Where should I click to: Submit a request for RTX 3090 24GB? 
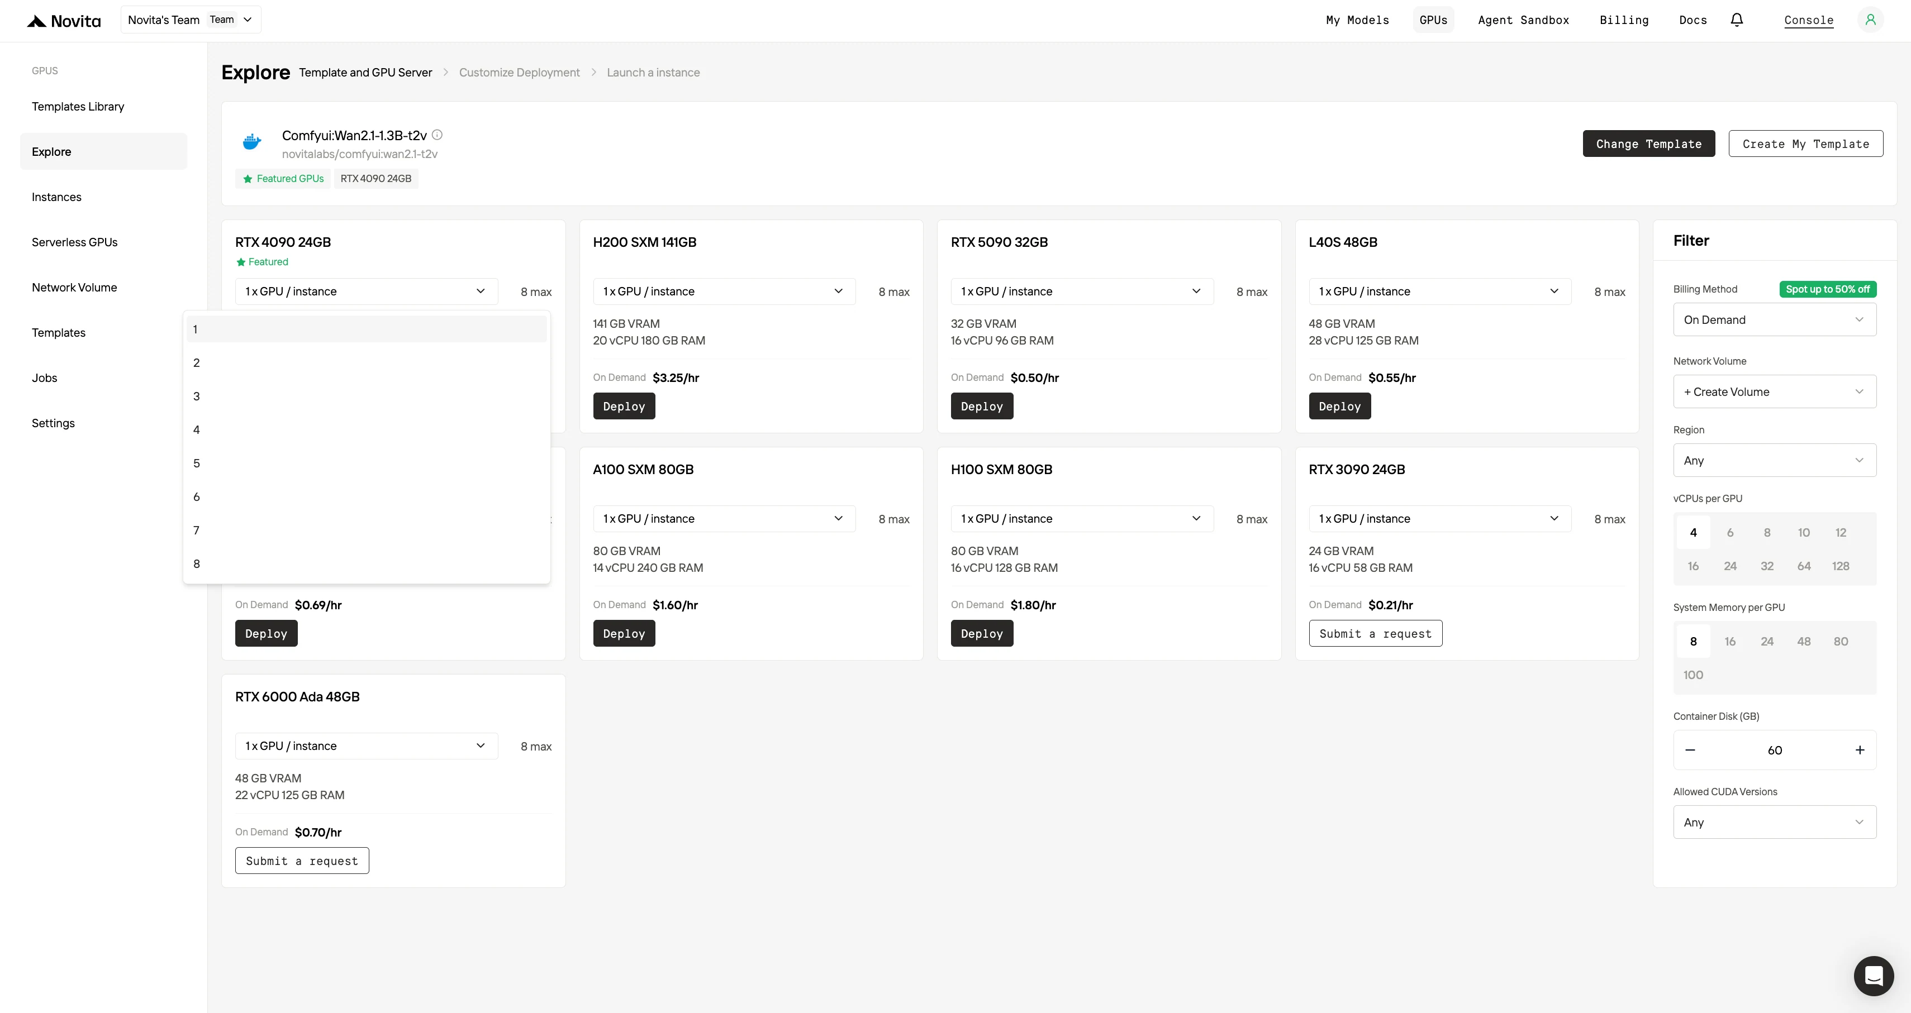point(1375,634)
